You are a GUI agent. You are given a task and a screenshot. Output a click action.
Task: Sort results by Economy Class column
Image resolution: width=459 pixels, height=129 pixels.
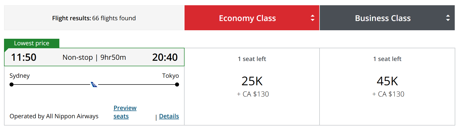click(x=247, y=18)
